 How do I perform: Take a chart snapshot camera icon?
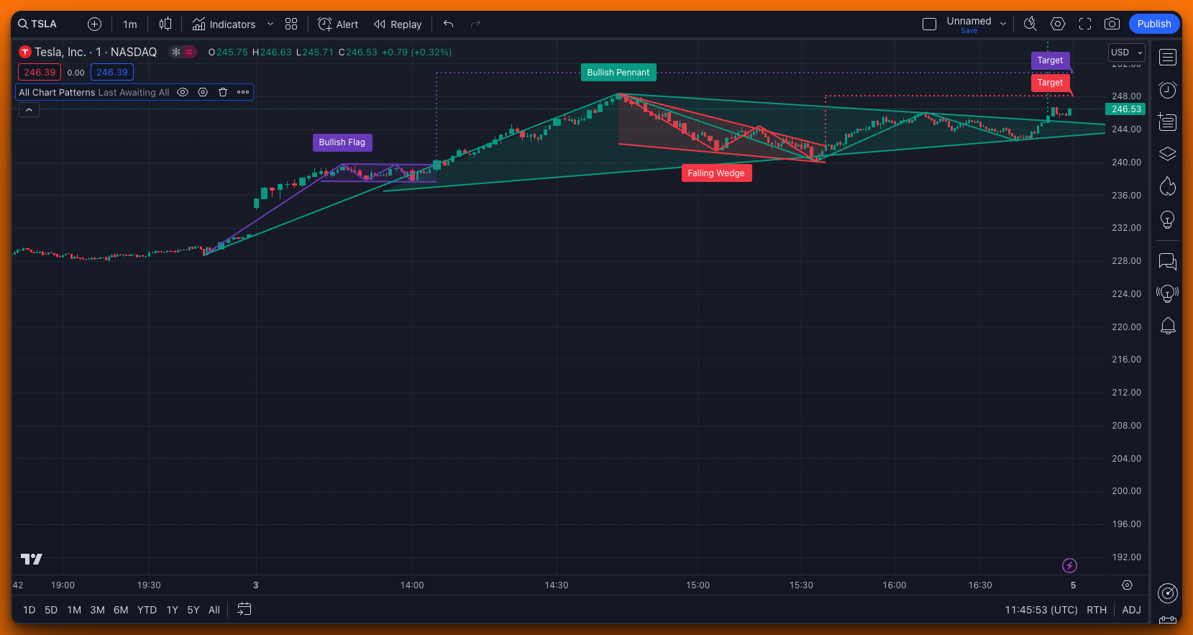[x=1112, y=24]
